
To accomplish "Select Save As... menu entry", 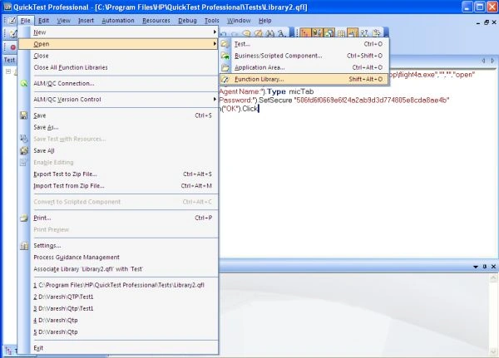I will pos(118,127).
